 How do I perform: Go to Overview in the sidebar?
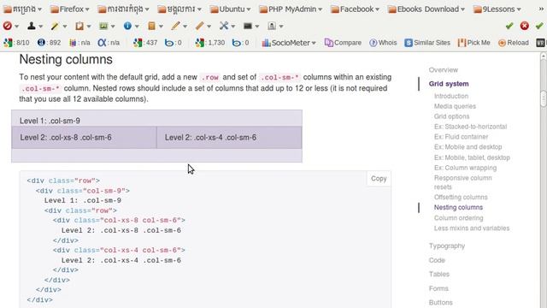click(x=444, y=70)
